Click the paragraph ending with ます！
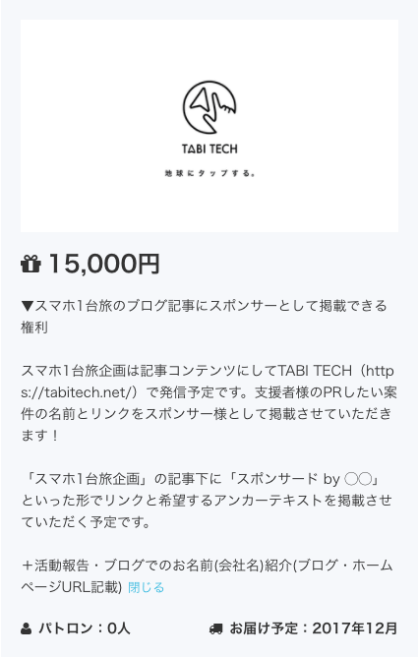The height and width of the screenshot is (657, 418). (x=209, y=403)
